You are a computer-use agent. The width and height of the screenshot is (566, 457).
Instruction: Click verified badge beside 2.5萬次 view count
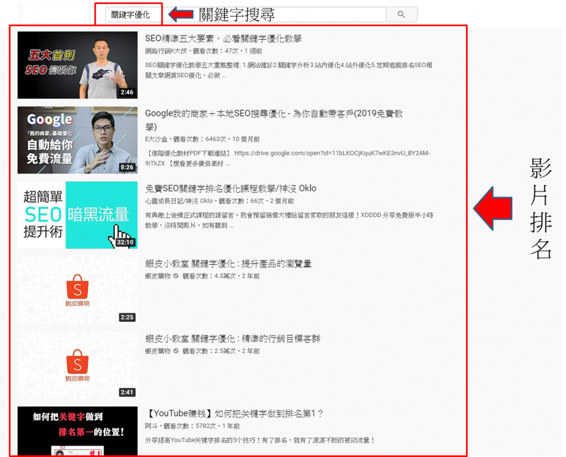176,351
